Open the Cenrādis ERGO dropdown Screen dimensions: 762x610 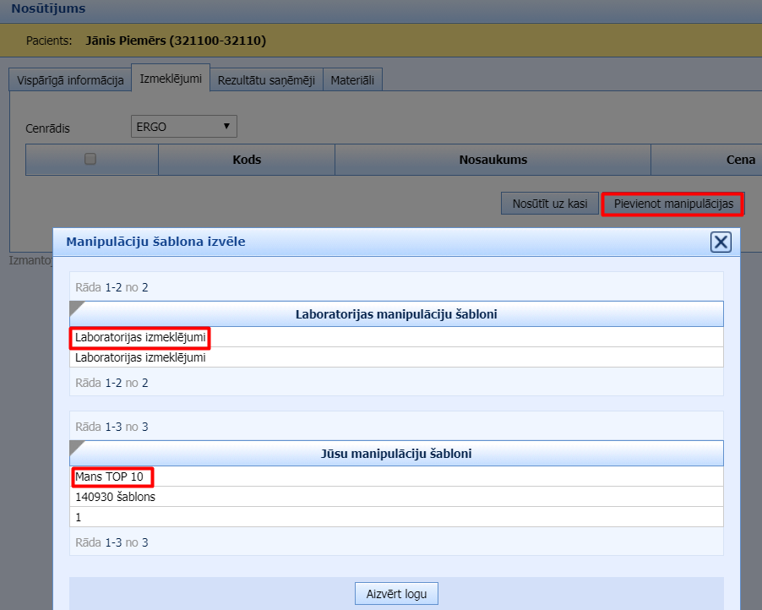[184, 127]
